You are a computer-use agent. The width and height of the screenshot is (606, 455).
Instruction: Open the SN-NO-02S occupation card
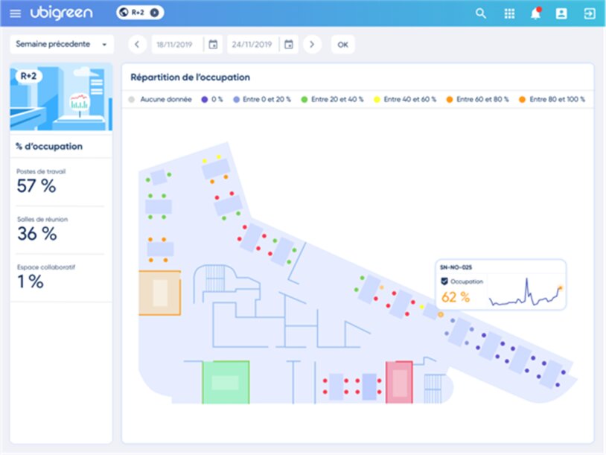pyautogui.click(x=501, y=284)
